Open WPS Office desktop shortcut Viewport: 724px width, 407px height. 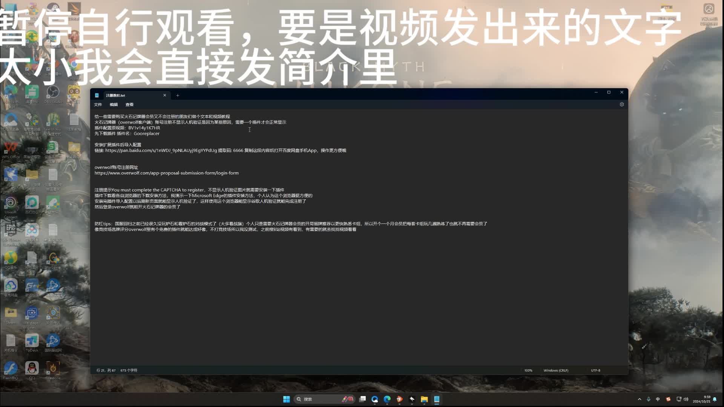click(x=11, y=150)
